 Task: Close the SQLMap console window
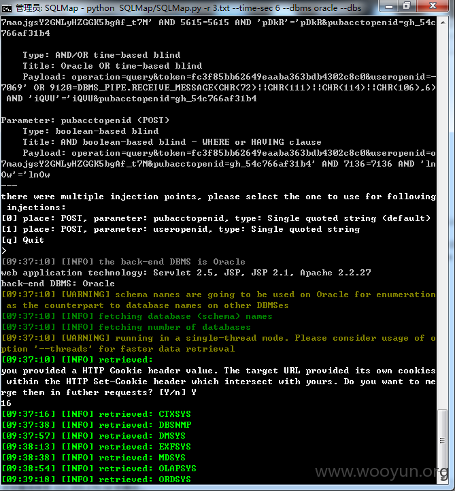click(x=433, y=6)
